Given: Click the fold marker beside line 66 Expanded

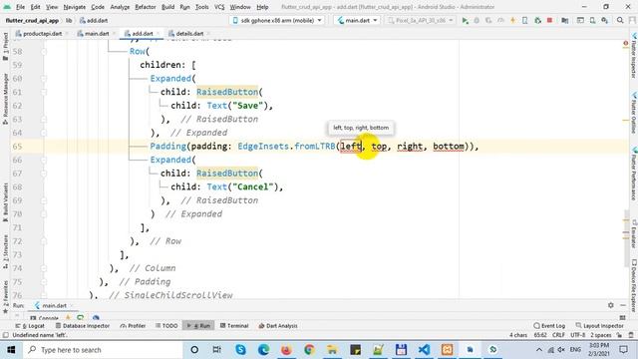Looking at the screenshot, I should click(x=44, y=160).
